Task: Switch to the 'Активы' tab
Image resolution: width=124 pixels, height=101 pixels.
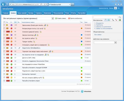Action: (31, 13)
